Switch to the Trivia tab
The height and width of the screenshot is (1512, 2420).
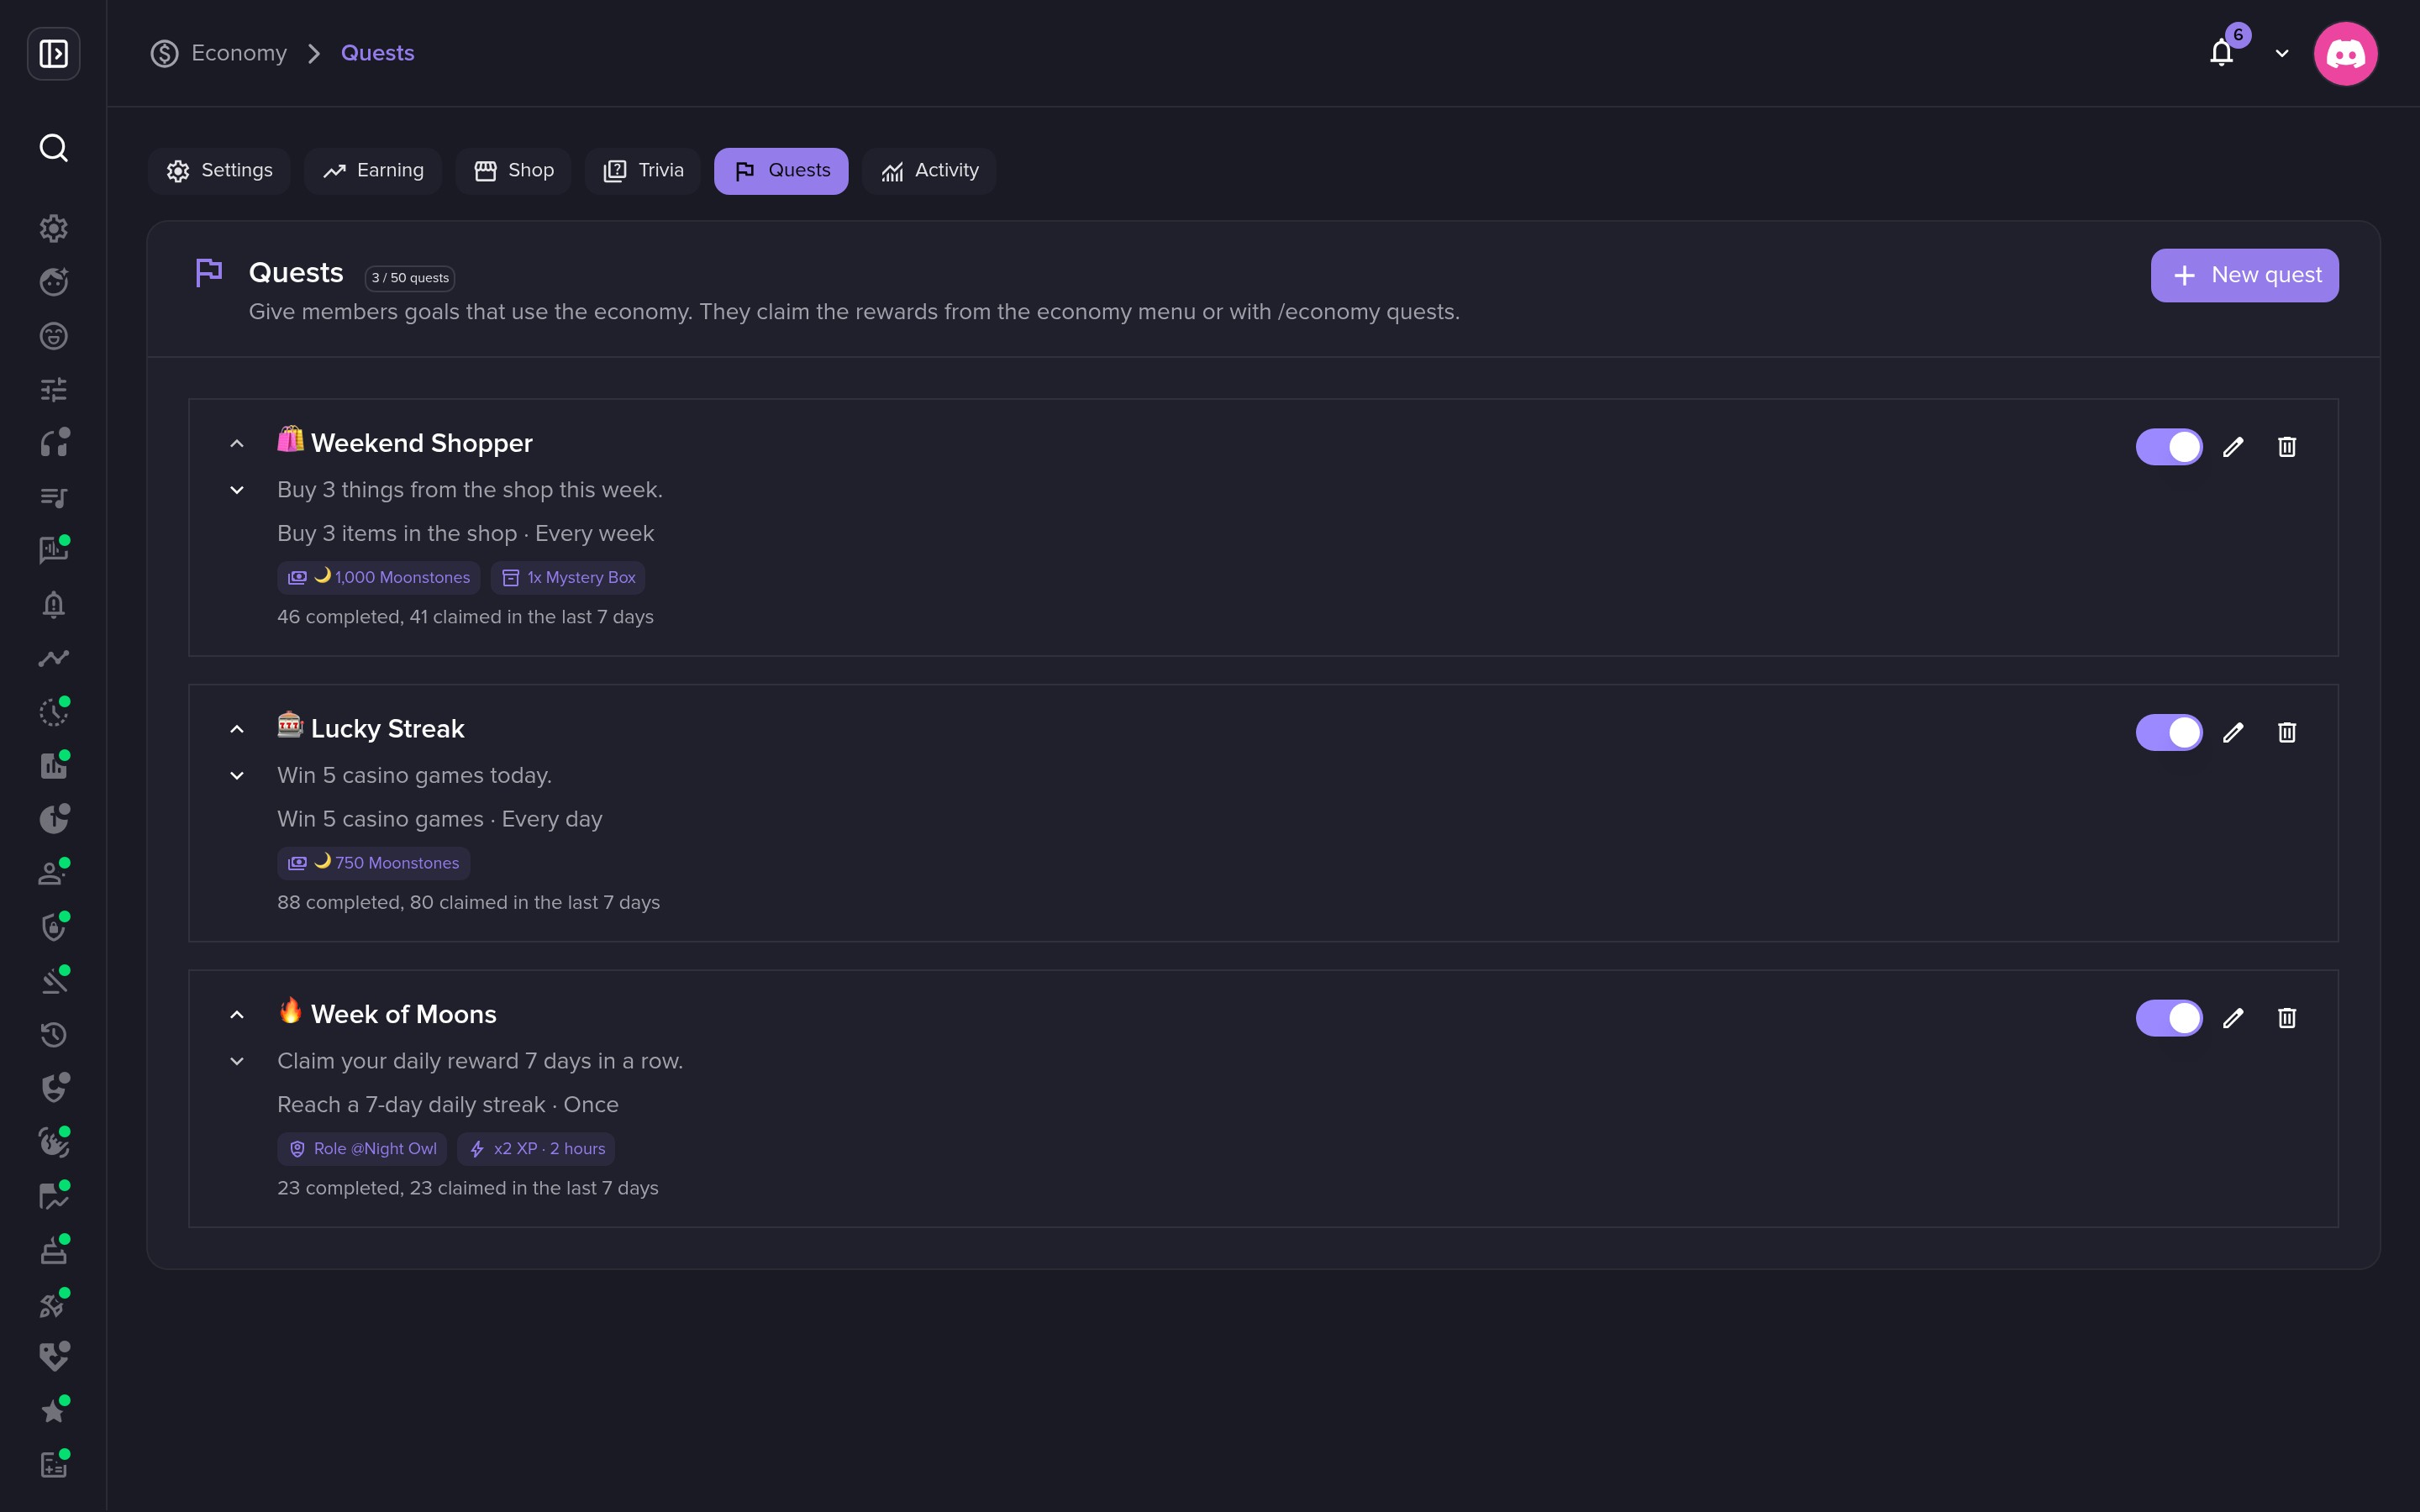tap(643, 171)
